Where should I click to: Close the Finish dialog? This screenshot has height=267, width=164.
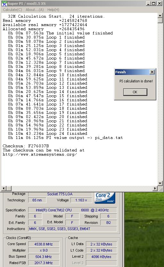pos(152,72)
